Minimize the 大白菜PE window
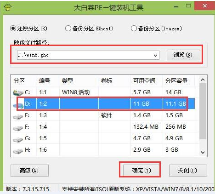Screen dimensions: 215x194 (176, 7)
